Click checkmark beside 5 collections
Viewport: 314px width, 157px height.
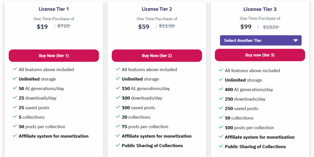15,117
